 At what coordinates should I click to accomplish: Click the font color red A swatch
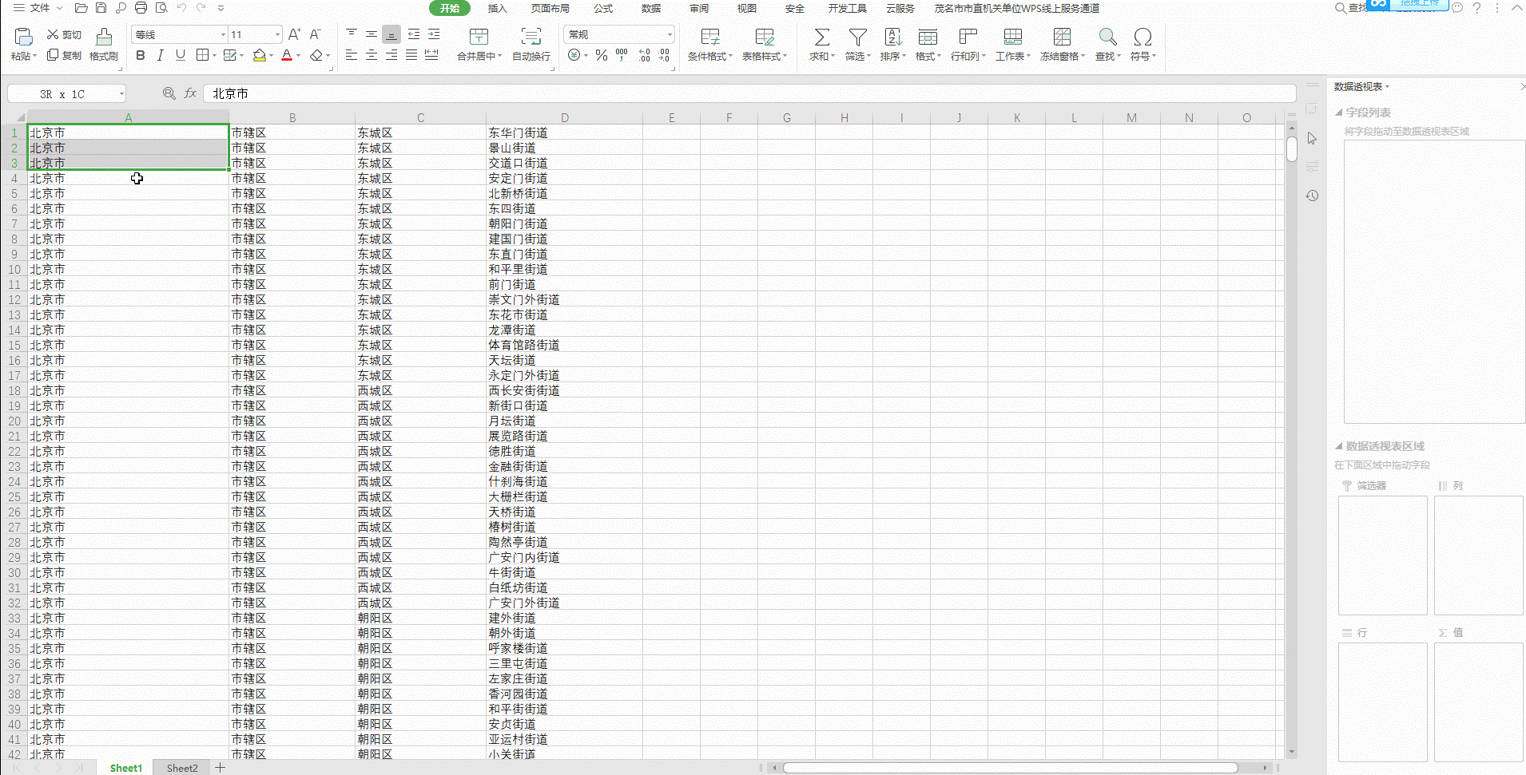pyautogui.click(x=286, y=55)
